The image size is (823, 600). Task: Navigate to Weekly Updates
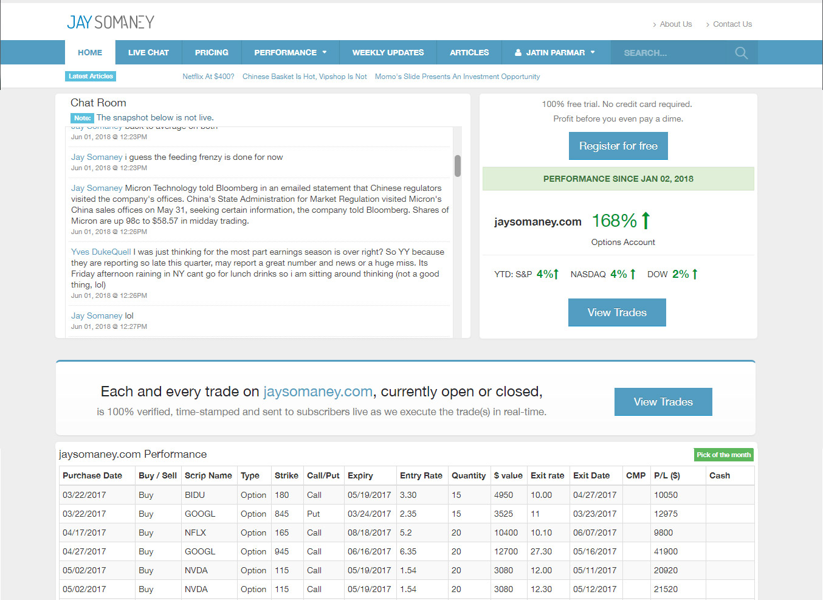[x=388, y=53]
